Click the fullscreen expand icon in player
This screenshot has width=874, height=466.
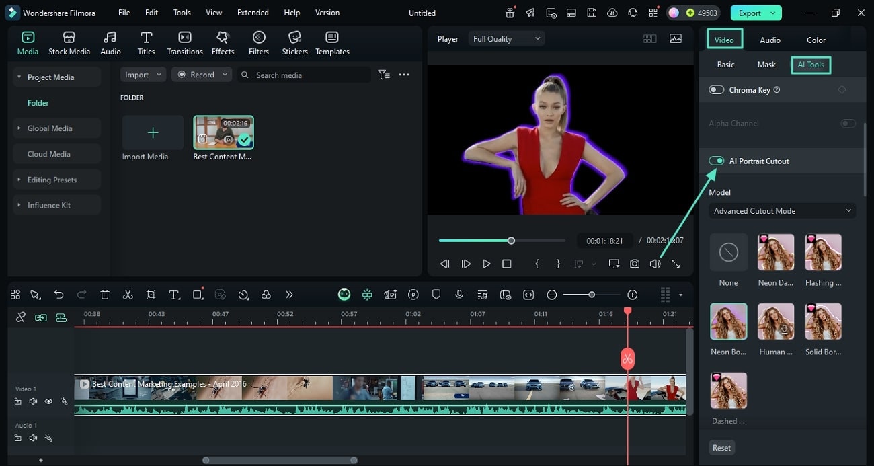[676, 264]
